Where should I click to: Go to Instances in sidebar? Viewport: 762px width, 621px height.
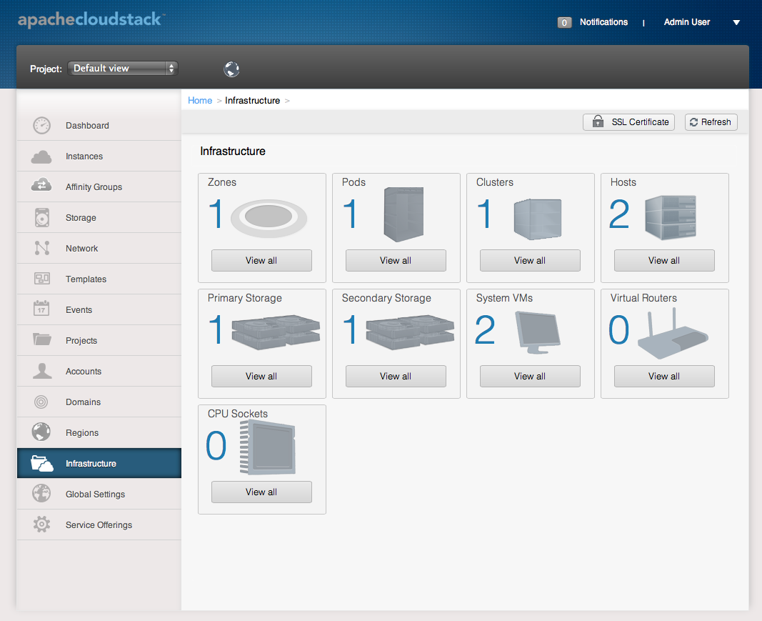pyautogui.click(x=99, y=156)
